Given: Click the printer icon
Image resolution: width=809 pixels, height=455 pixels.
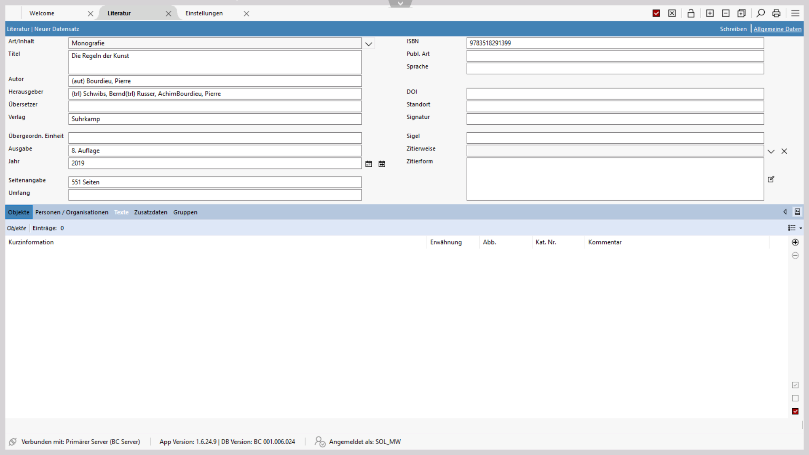Looking at the screenshot, I should pos(776,13).
